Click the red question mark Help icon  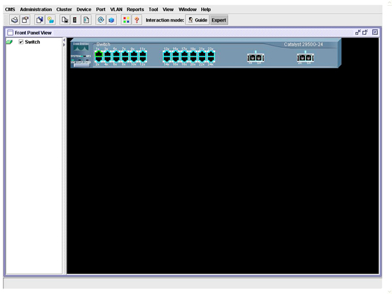click(x=137, y=20)
